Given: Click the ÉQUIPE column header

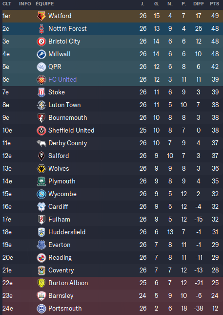Looking at the screenshot, I should (x=45, y=3).
